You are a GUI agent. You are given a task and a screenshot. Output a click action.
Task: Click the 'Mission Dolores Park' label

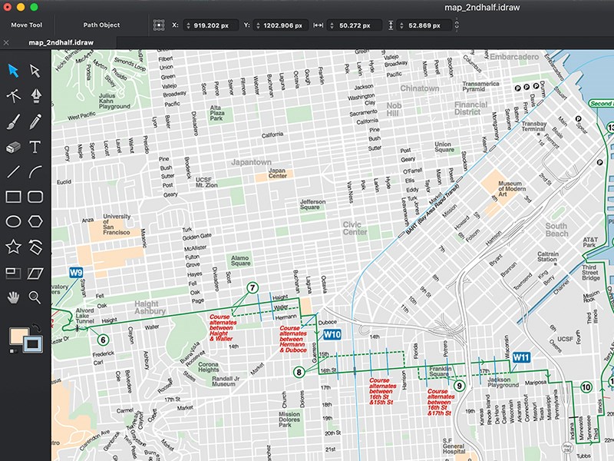coord(289,419)
